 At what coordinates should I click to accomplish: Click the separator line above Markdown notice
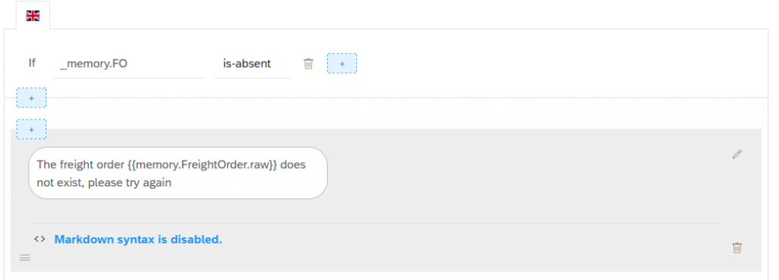pos(376,224)
